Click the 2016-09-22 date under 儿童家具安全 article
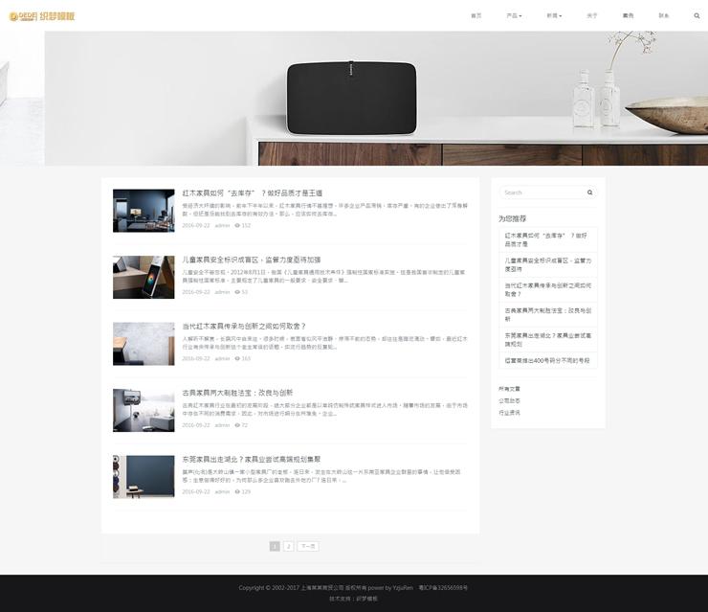 pyautogui.click(x=196, y=292)
